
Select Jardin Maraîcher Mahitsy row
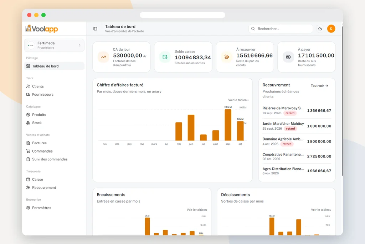(x=297, y=126)
